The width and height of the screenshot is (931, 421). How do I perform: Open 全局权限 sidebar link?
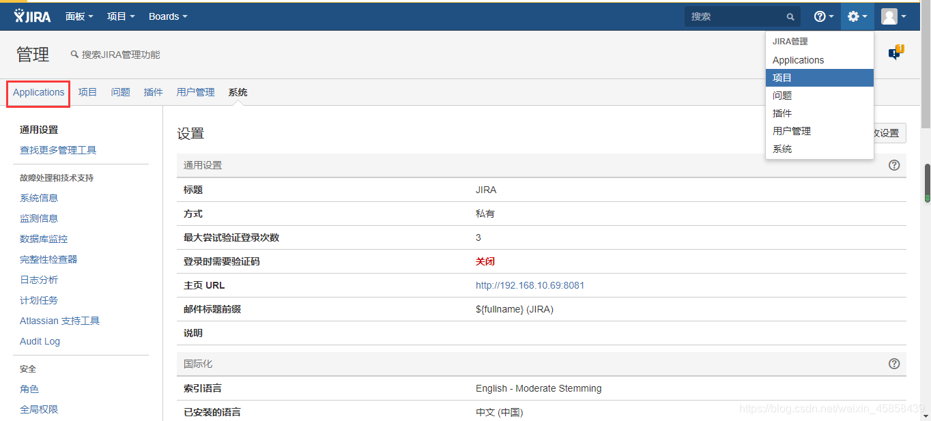tap(39, 409)
